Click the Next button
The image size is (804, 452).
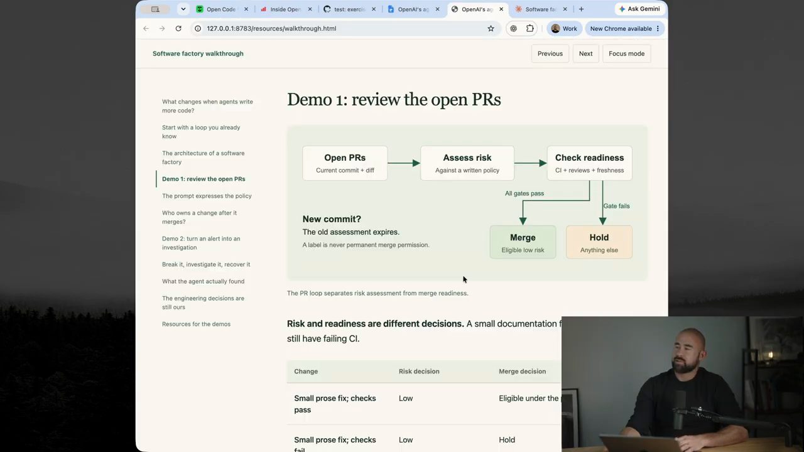(586, 53)
